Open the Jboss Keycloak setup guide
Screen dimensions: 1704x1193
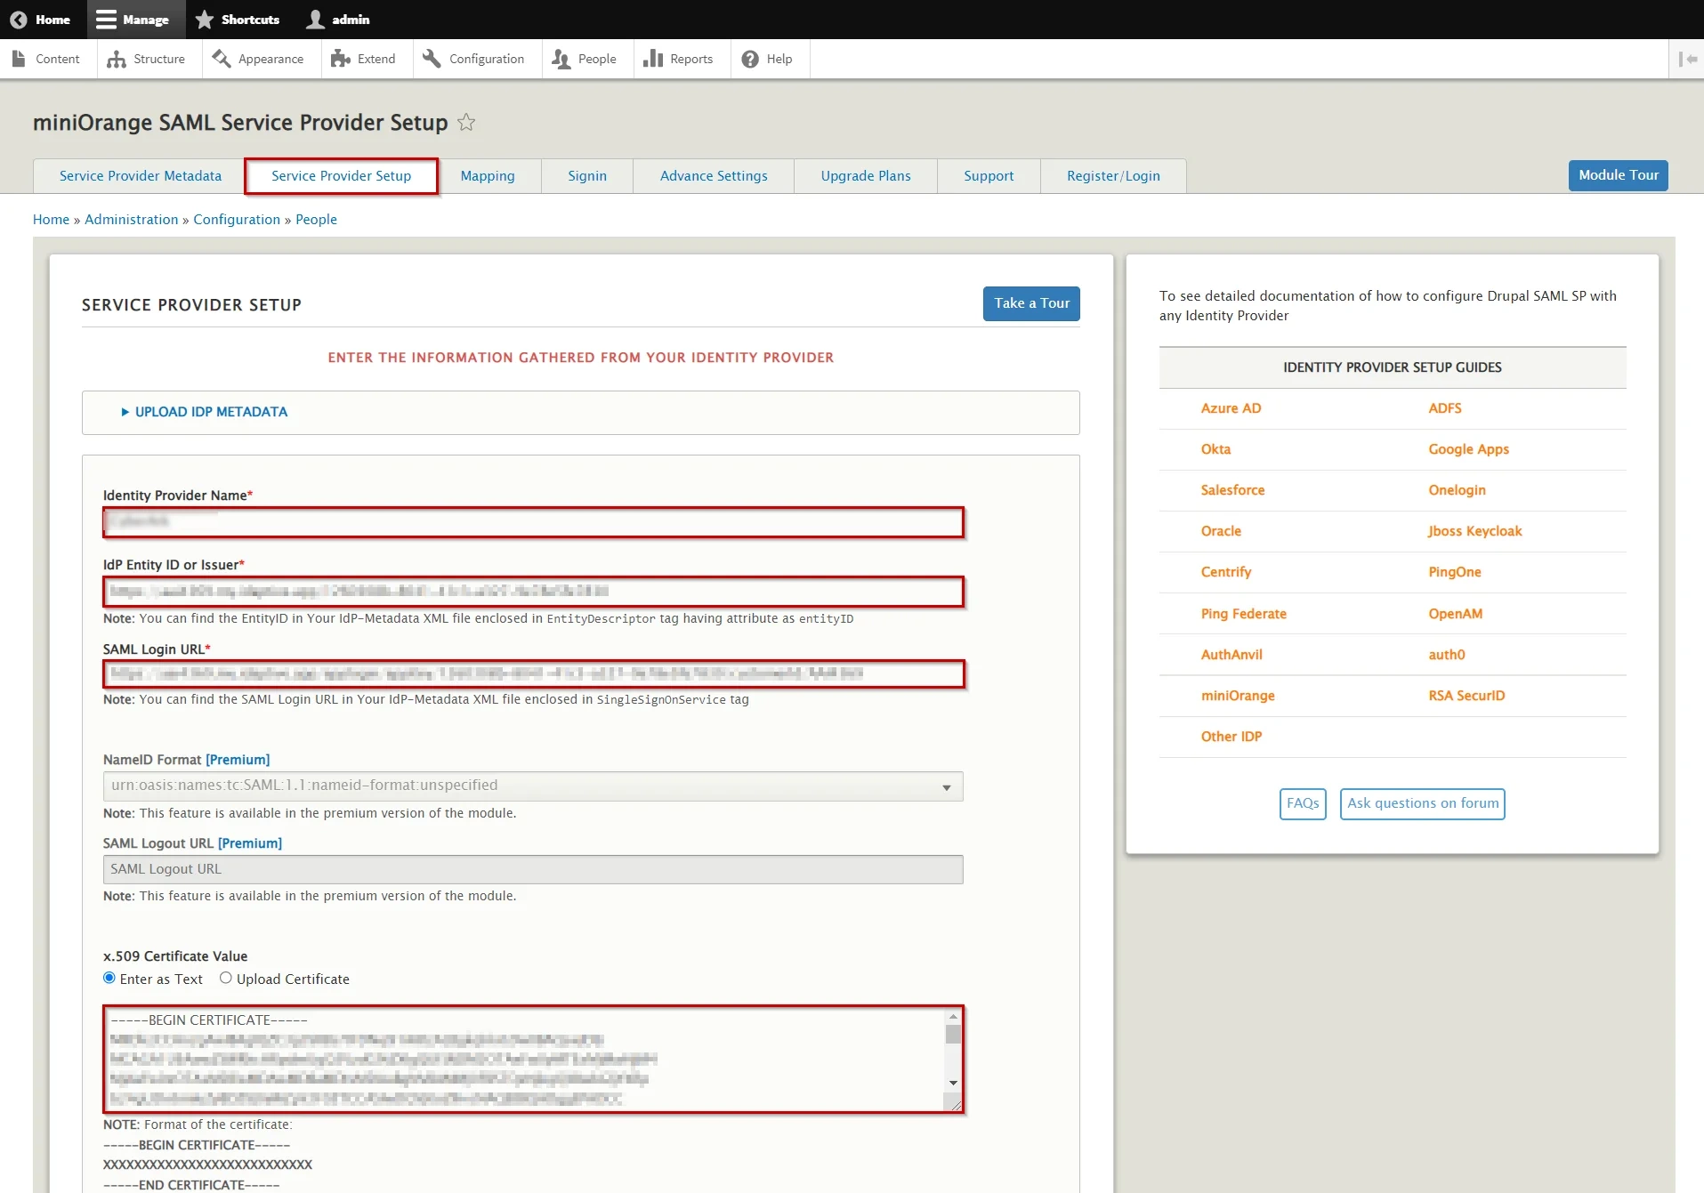pos(1475,531)
